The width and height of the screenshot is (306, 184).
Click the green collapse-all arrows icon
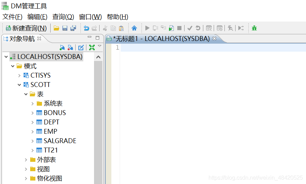tap(92, 47)
